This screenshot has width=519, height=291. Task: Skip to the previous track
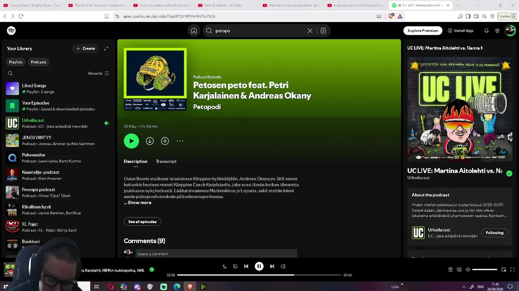(246, 267)
